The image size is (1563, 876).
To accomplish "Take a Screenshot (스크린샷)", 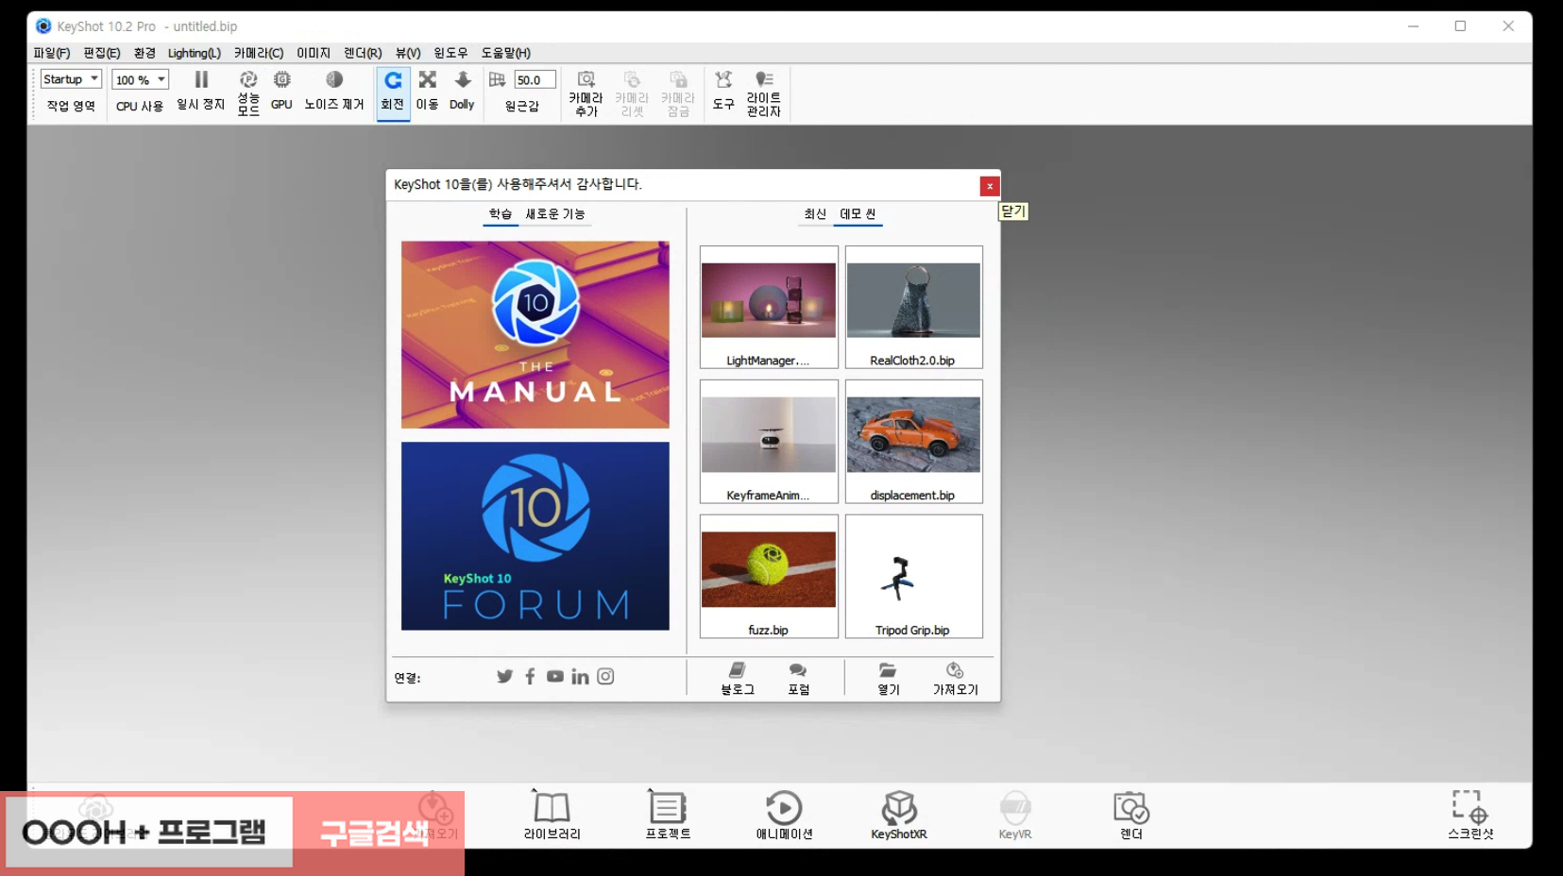I will 1470,816.
